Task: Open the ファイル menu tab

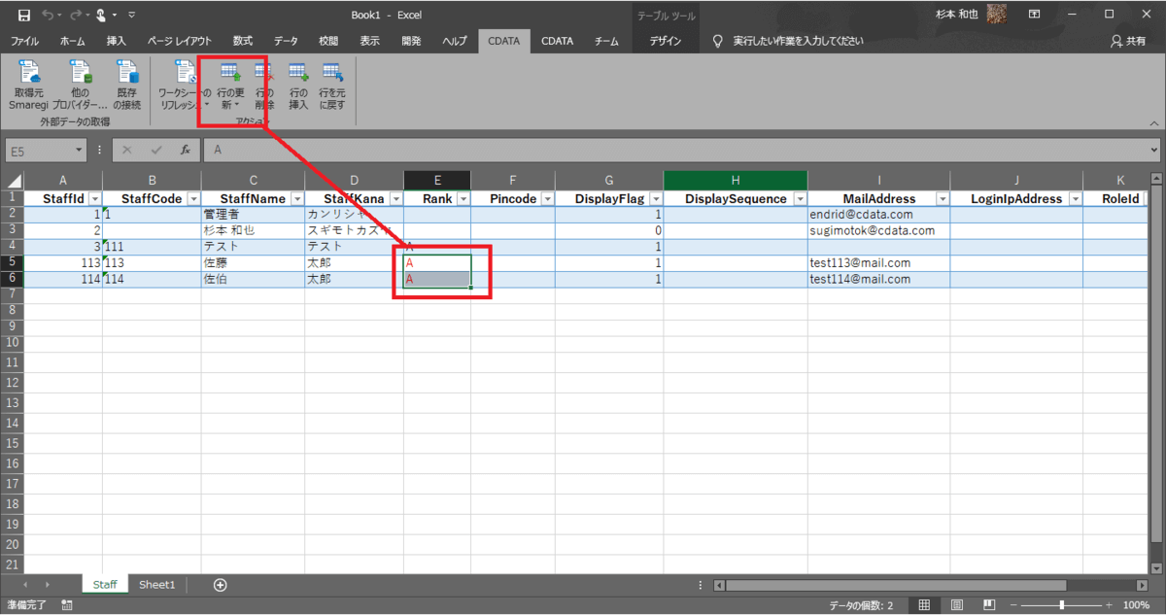Action: tap(24, 41)
